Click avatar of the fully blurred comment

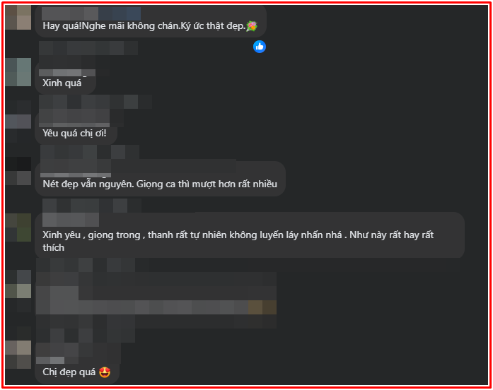18,284
